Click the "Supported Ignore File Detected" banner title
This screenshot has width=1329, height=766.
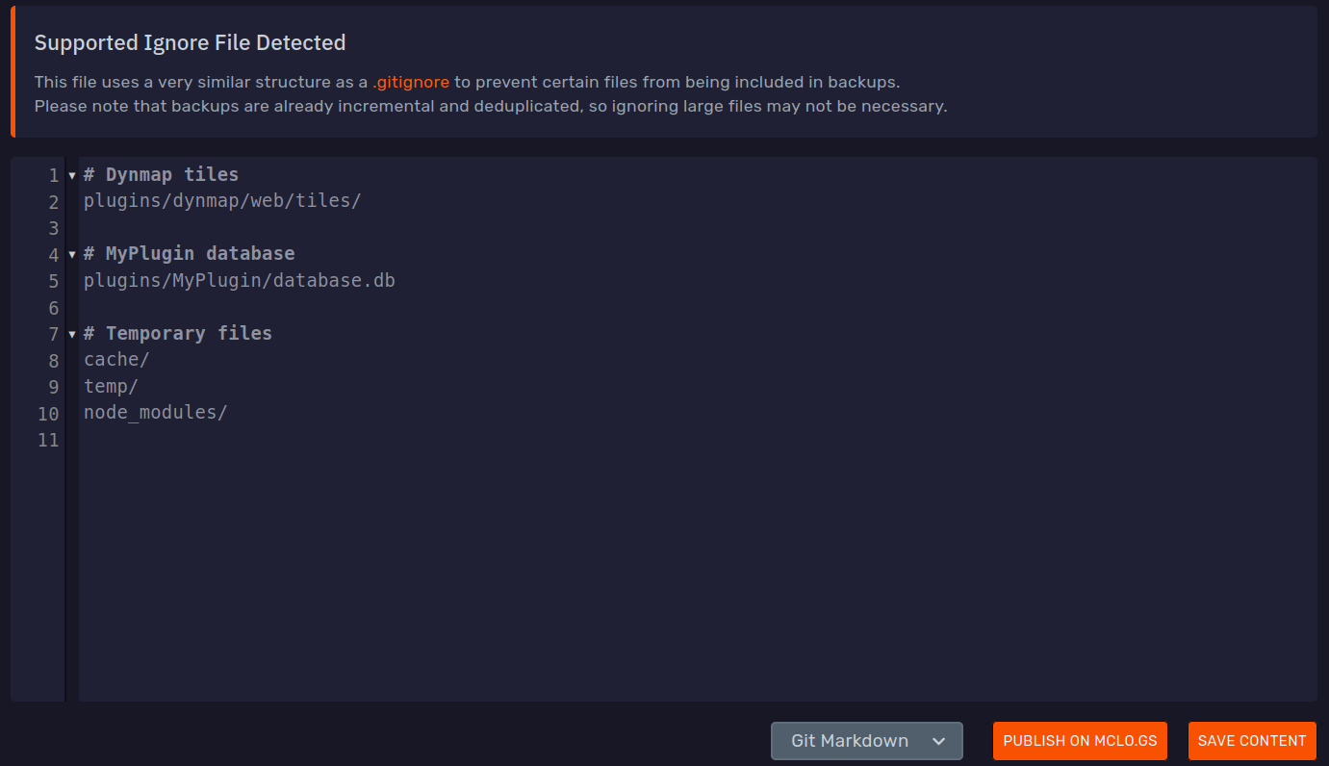(x=190, y=42)
